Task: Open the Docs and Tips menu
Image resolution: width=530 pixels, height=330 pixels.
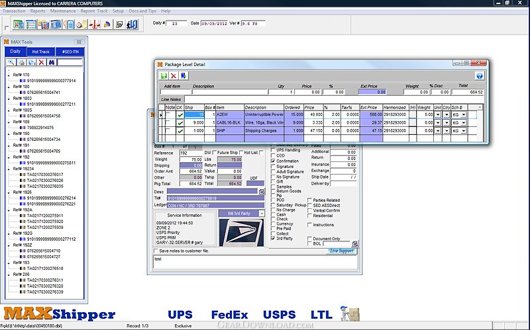Action: (142, 11)
